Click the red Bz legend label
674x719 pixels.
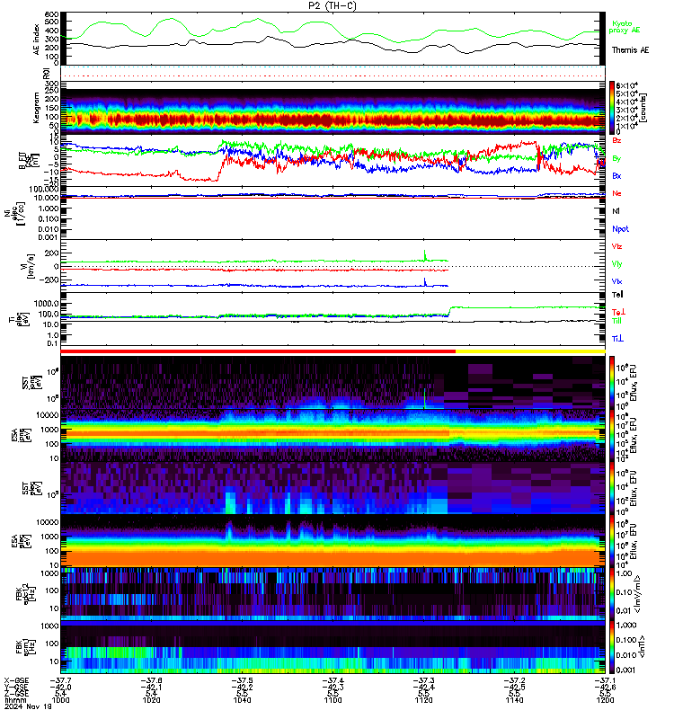616,140
